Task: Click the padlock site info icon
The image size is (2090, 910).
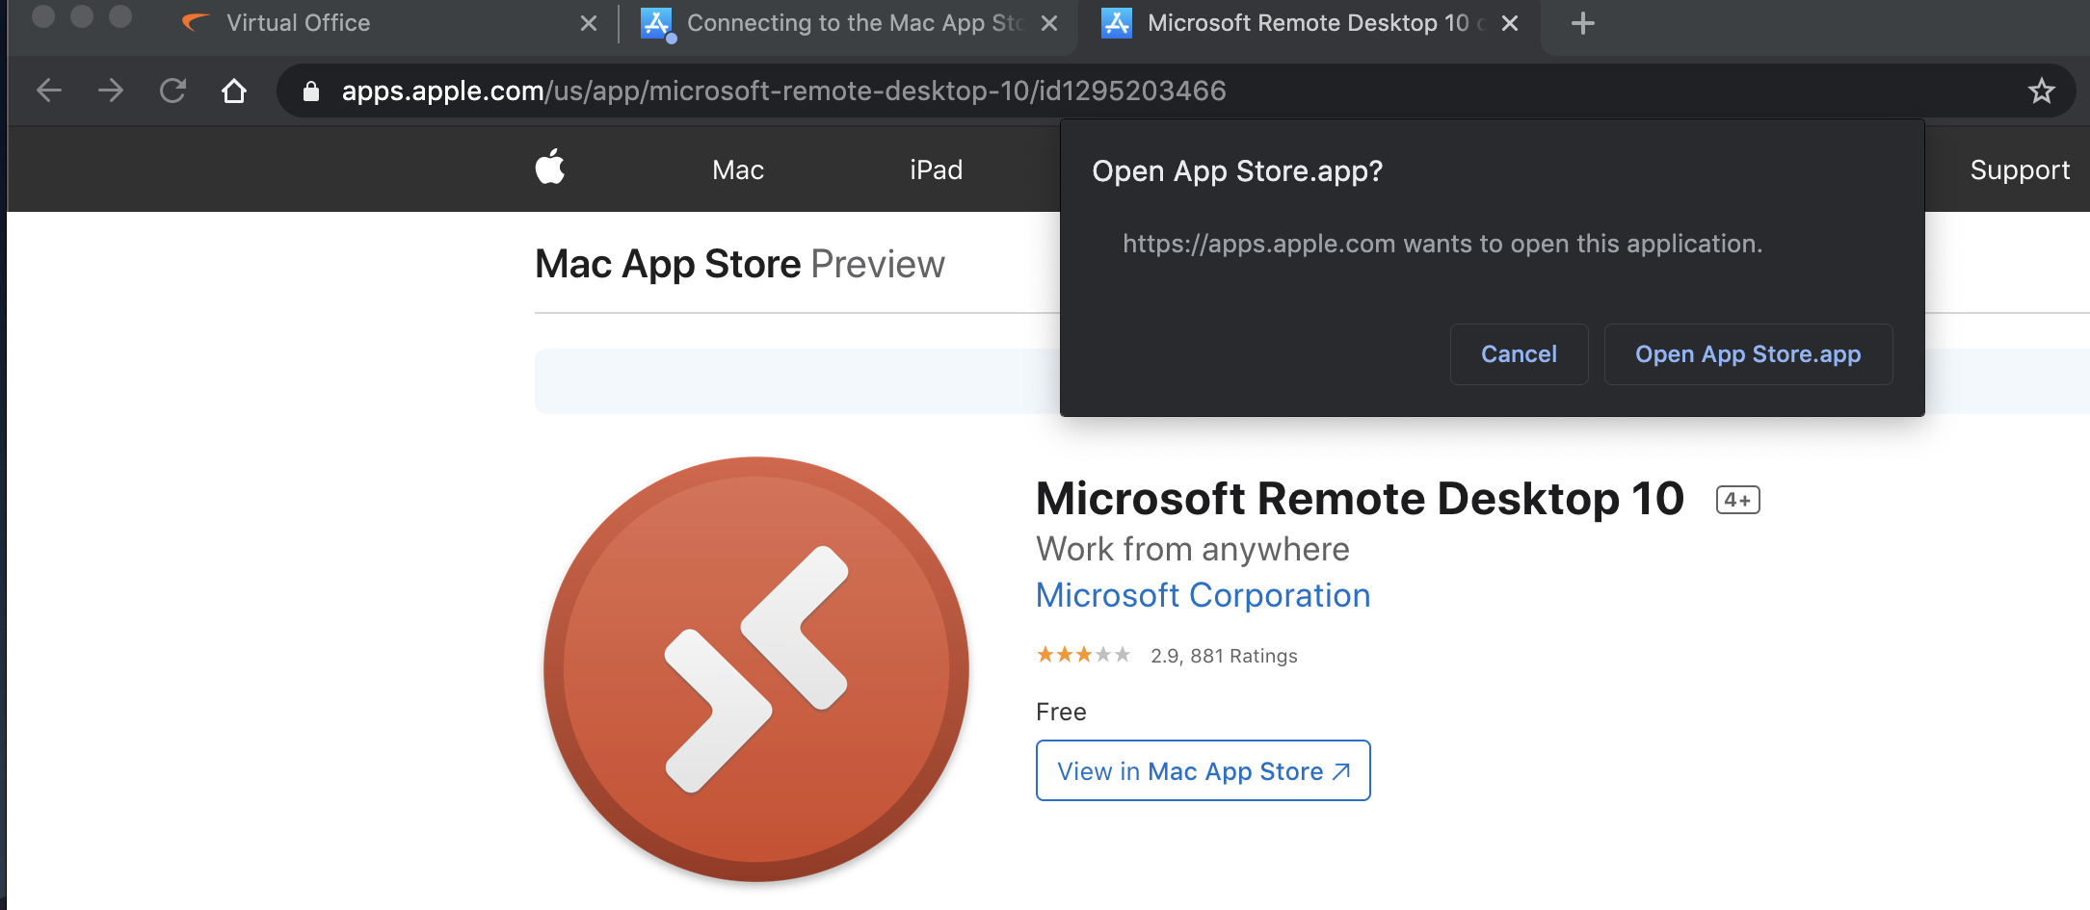Action: click(310, 91)
